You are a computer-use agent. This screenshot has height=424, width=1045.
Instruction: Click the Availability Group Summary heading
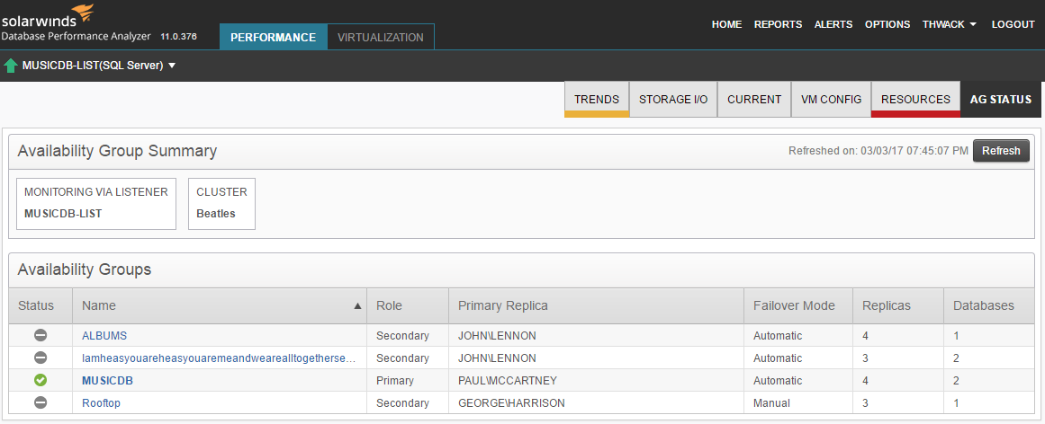tap(117, 151)
